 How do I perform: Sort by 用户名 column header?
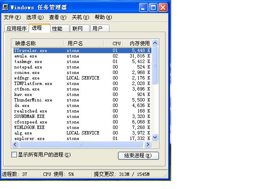(83, 44)
